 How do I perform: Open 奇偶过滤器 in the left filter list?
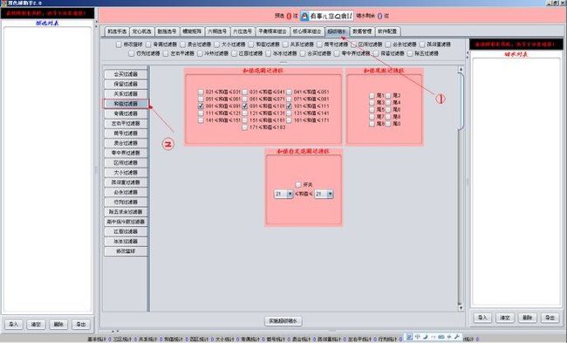[x=126, y=113]
